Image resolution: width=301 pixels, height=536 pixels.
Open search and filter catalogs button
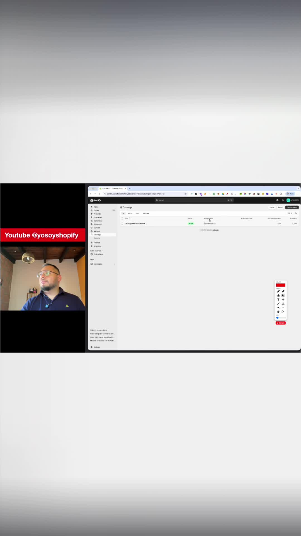click(x=290, y=213)
